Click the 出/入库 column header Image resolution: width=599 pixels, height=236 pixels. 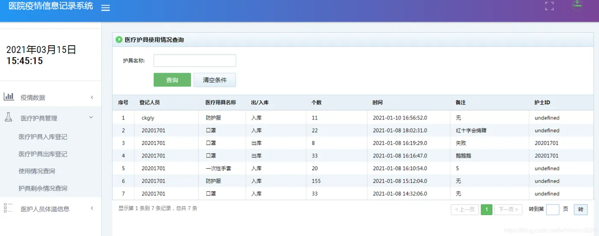pos(260,102)
